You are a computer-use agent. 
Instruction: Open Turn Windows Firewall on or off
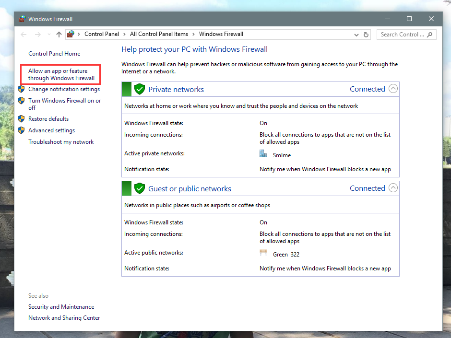point(64,104)
